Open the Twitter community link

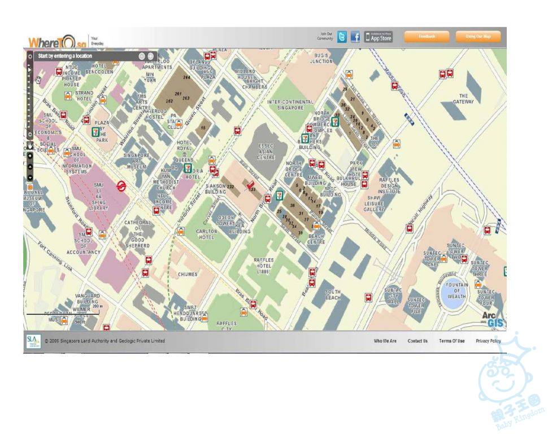tap(342, 37)
